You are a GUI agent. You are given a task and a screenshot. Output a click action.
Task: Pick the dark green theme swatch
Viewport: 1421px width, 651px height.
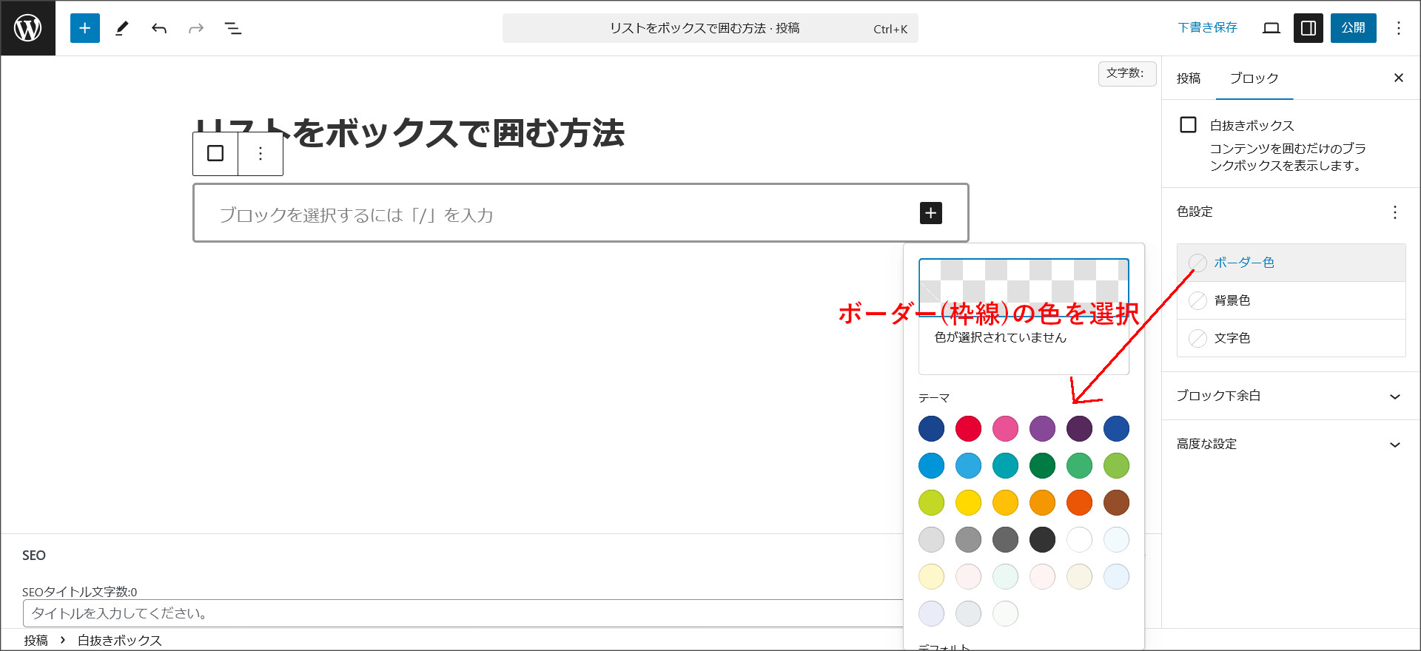(x=1042, y=465)
